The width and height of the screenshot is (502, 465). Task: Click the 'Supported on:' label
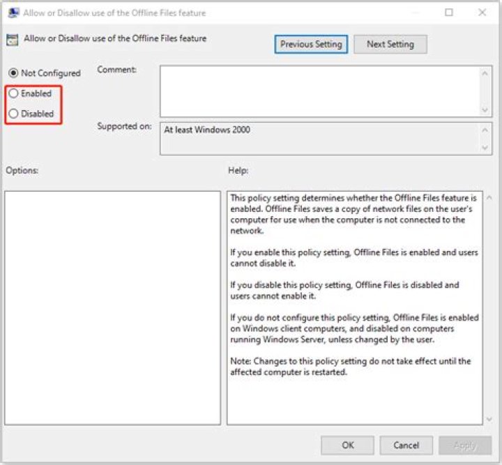click(124, 126)
